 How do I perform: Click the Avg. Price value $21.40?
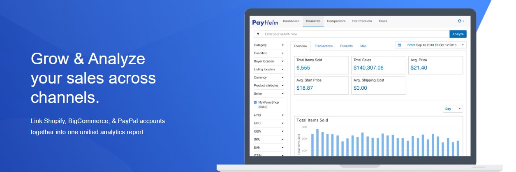pyautogui.click(x=419, y=68)
